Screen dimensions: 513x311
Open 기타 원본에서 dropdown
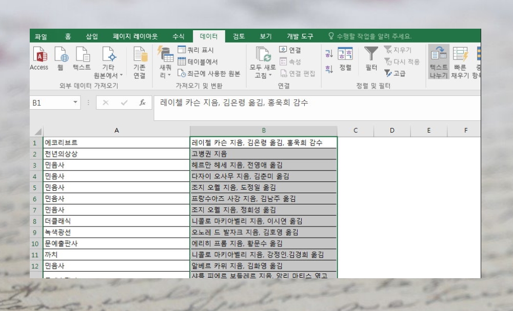[x=108, y=63]
